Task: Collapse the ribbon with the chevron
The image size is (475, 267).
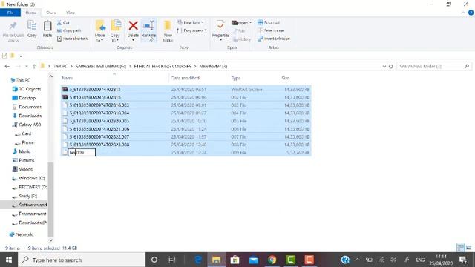Action: 463,13
